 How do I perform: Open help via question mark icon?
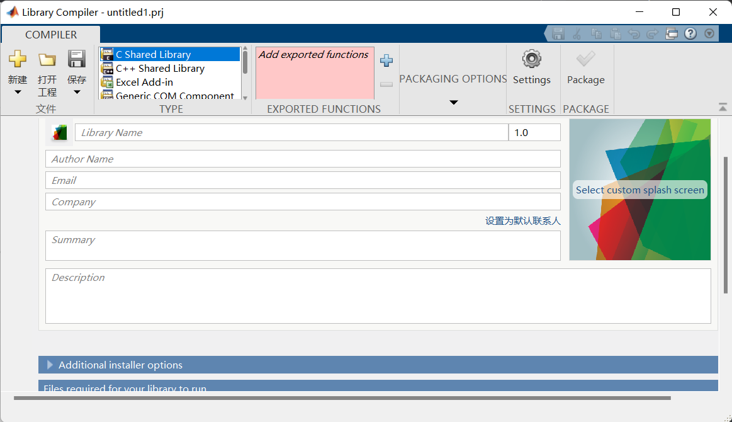coord(690,34)
